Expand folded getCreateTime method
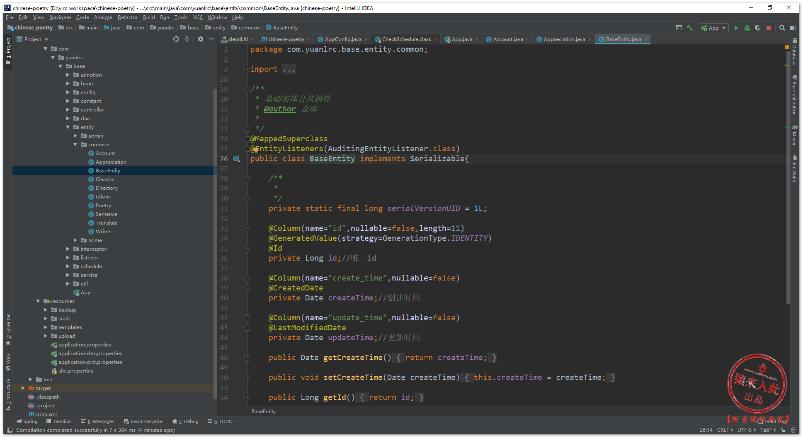Viewport: 803px width, 438px height. click(247, 358)
